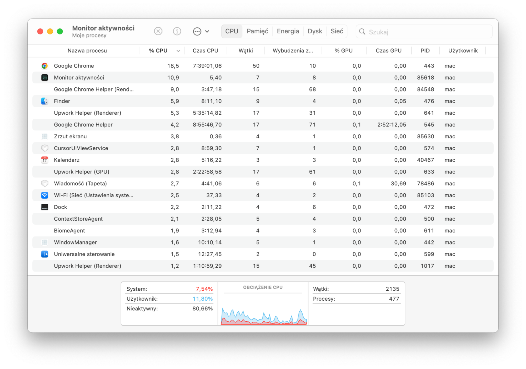Select the BiomeAgent process row

[263, 231]
